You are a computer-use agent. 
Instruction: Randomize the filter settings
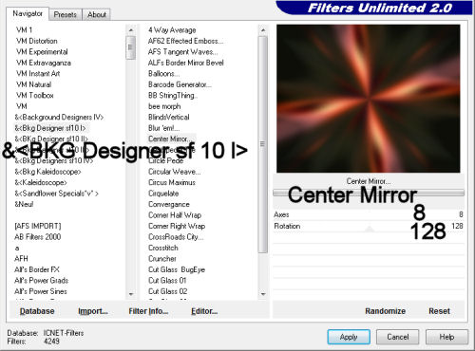pyautogui.click(x=386, y=311)
